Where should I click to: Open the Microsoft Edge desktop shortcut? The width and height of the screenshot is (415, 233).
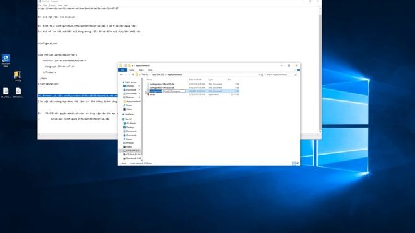click(6, 60)
